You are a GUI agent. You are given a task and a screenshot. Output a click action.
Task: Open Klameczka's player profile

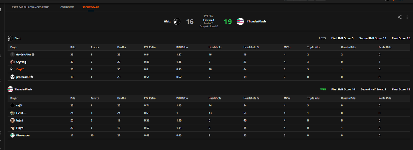23,136
